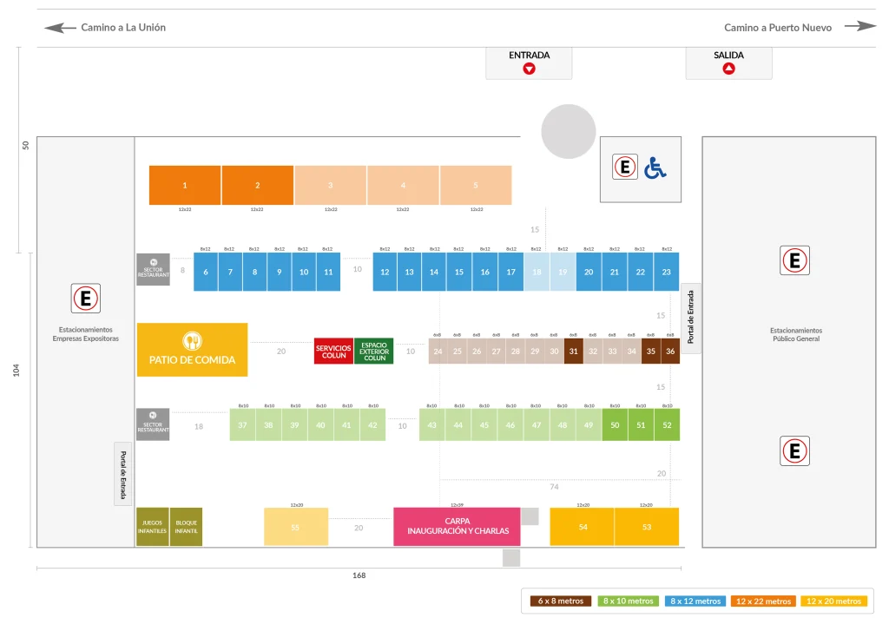Click the Juegos Infantiles block
Viewport: 889px width, 631px height.
(x=153, y=527)
